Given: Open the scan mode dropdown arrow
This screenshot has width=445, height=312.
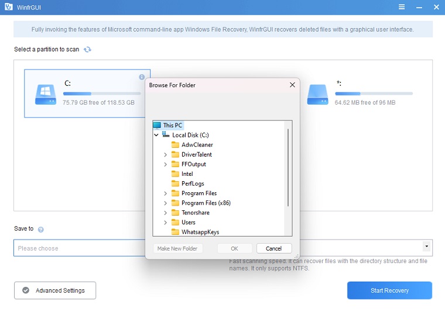Looking at the screenshot, I should point(426,247).
